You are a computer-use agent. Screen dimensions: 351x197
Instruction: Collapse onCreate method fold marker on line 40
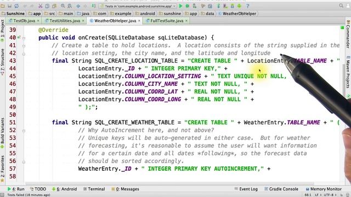(24, 38)
